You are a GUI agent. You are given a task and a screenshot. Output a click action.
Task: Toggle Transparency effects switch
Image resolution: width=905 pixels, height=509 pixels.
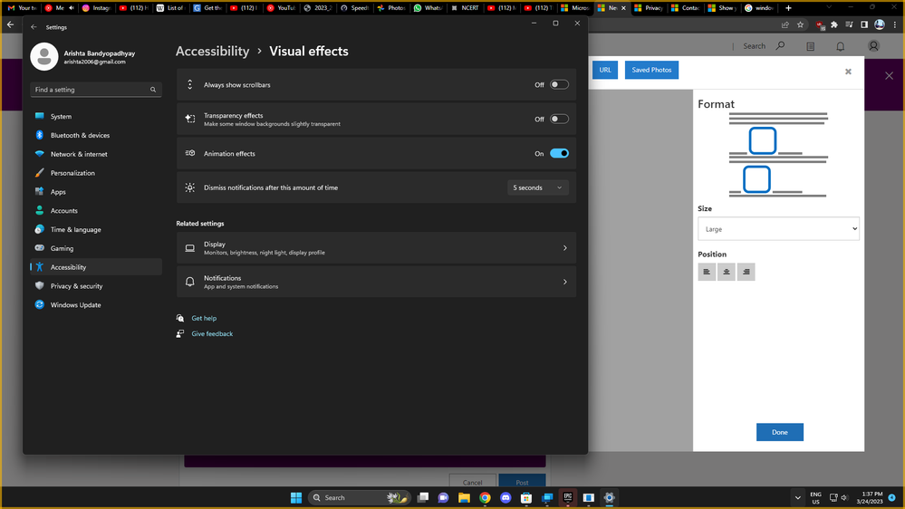coord(559,119)
